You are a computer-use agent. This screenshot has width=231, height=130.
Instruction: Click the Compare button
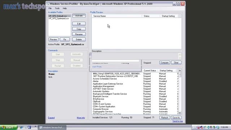[165, 62]
